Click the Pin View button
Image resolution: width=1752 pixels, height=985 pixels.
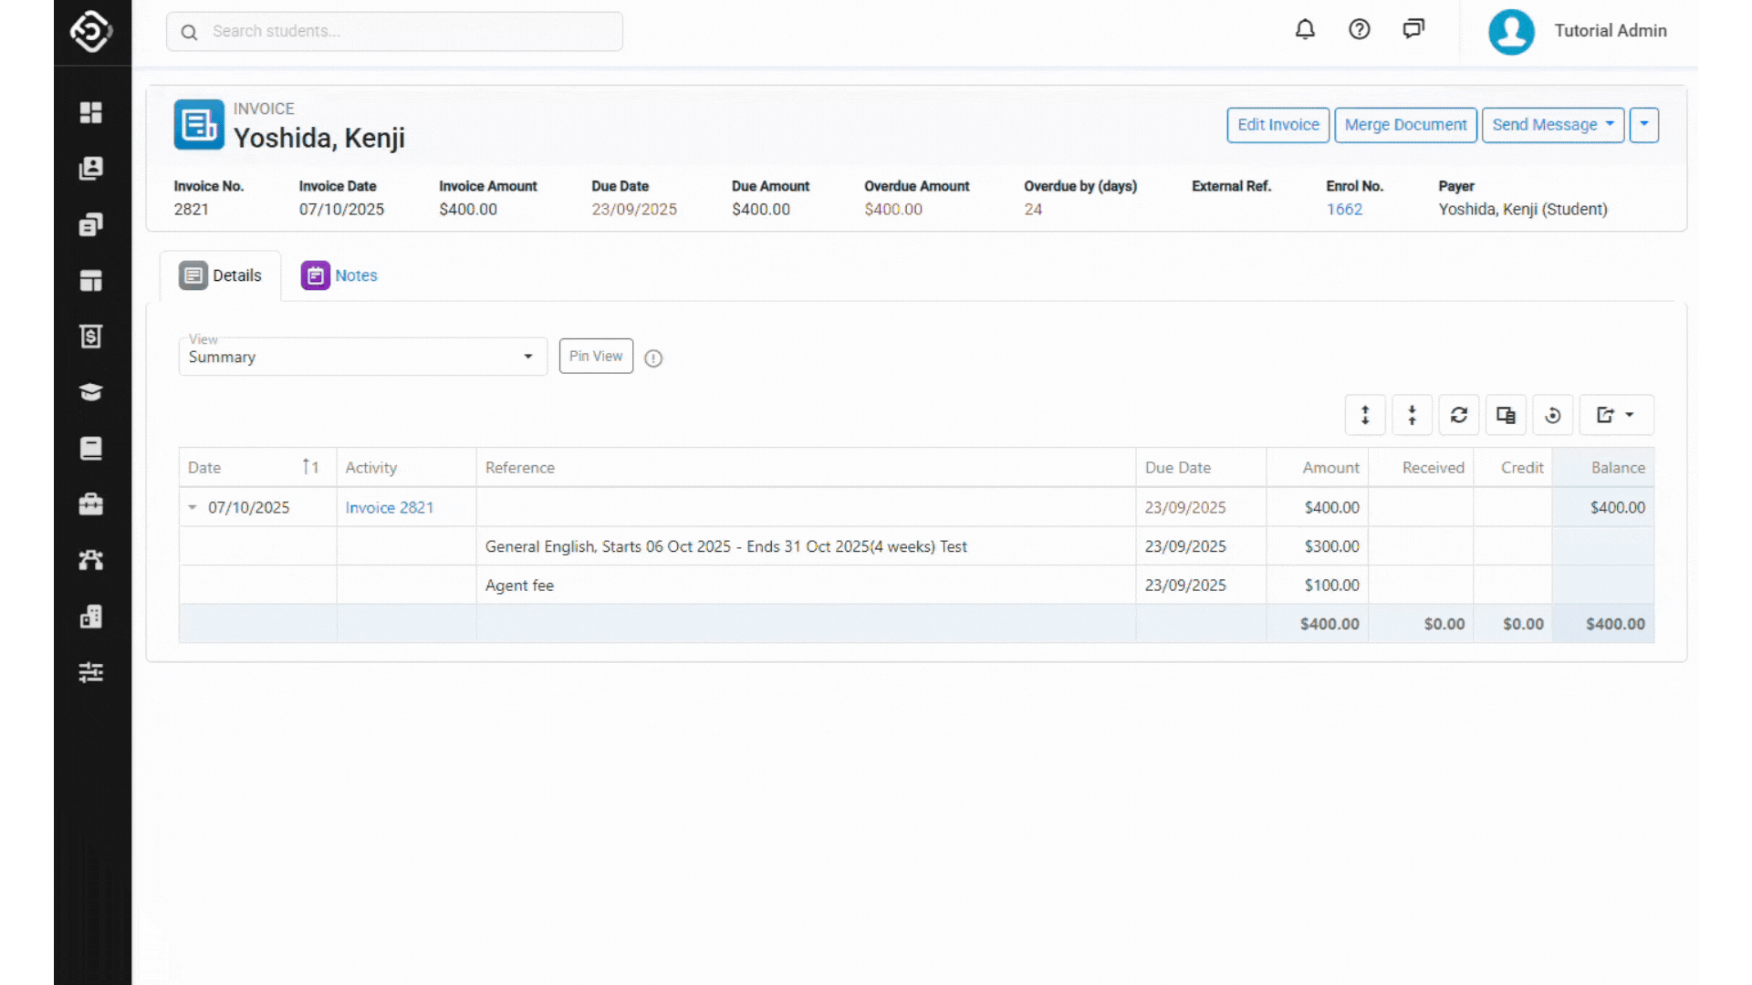596,356
